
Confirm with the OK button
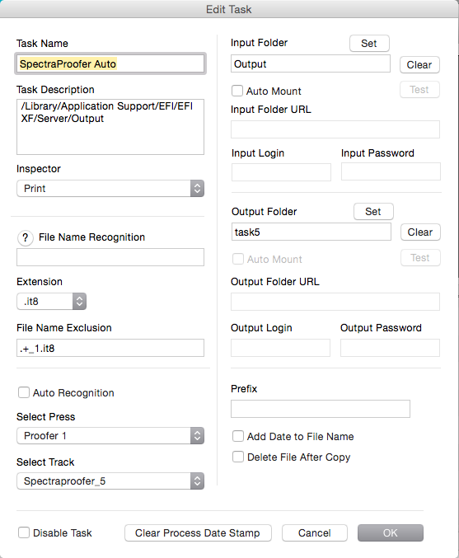pyautogui.click(x=391, y=532)
